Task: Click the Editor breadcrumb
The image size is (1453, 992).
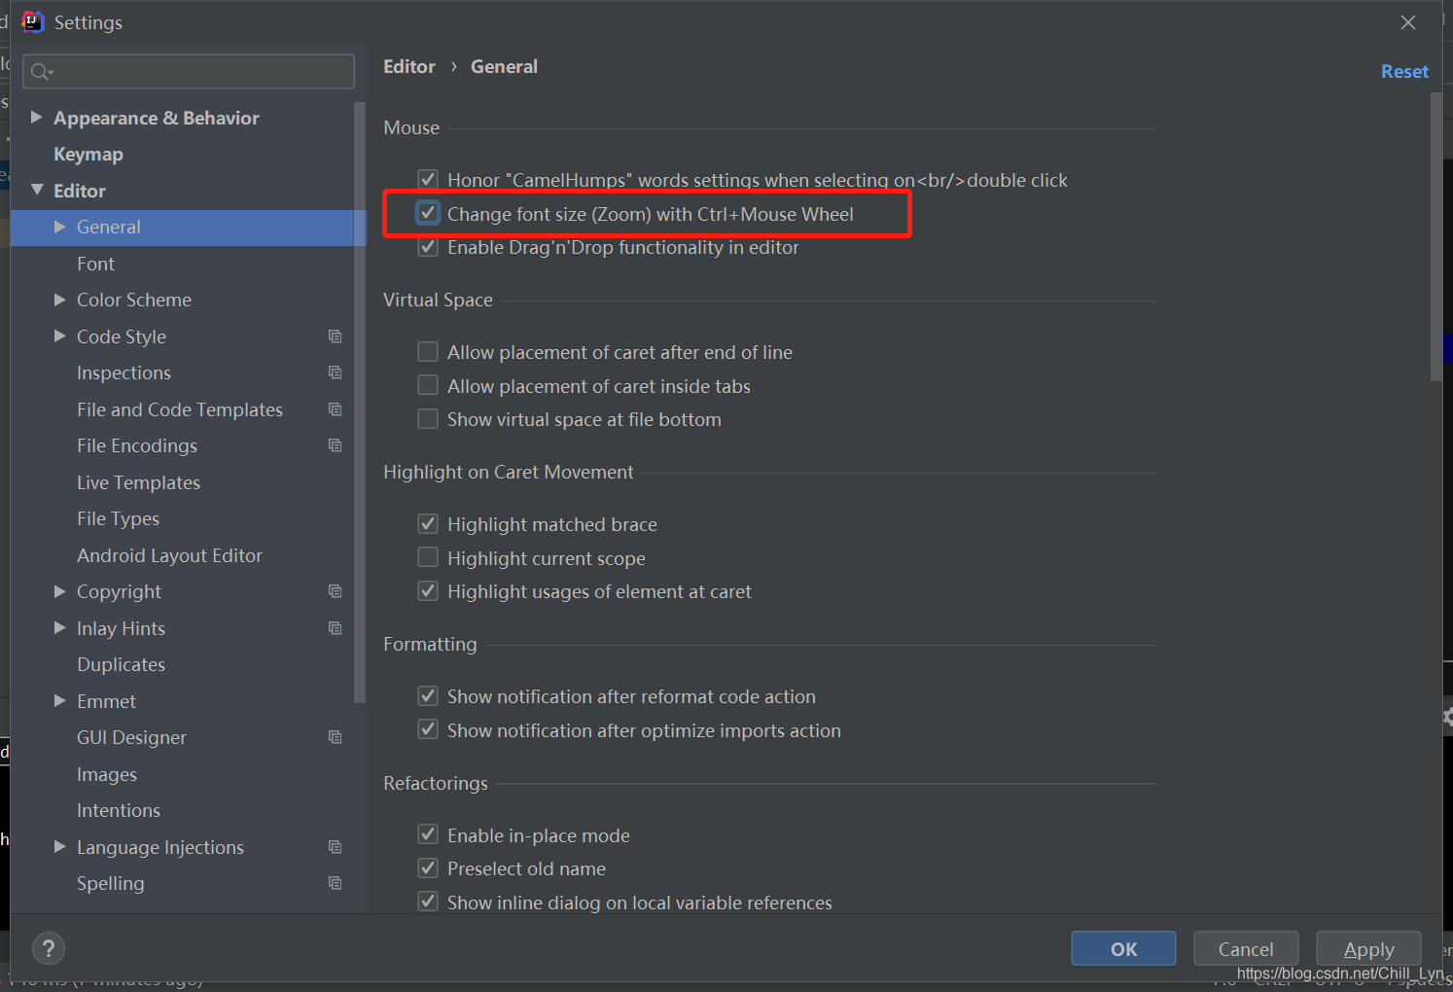Action: click(409, 67)
